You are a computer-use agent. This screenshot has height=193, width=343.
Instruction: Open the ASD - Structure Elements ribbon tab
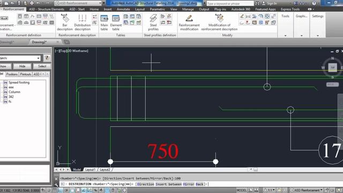tap(47, 9)
